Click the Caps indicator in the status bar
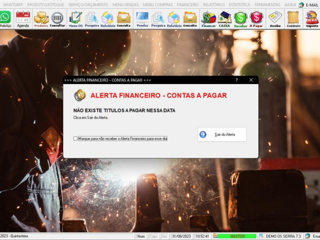The image size is (320, 240). point(154,236)
